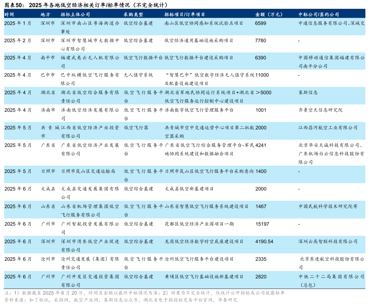Select the date cell 2025 年 2 月
The width and height of the screenshot is (370, 305).
tap(18, 40)
